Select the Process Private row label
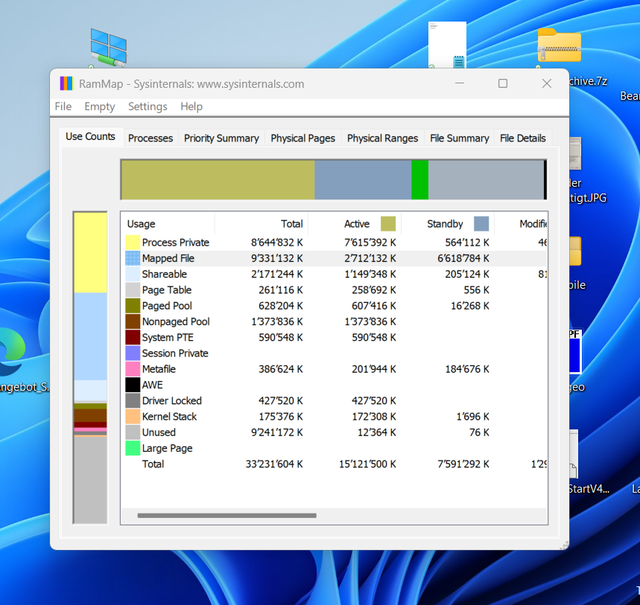This screenshot has width=640, height=605. [x=176, y=242]
